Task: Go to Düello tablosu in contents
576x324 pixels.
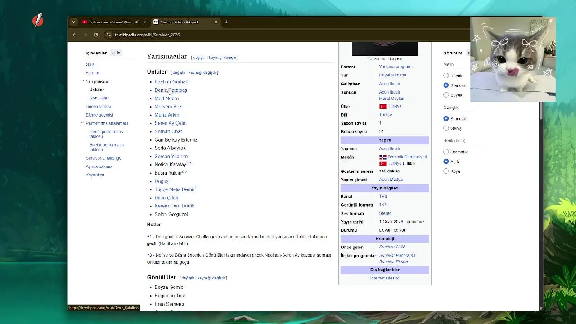Action: point(99,107)
